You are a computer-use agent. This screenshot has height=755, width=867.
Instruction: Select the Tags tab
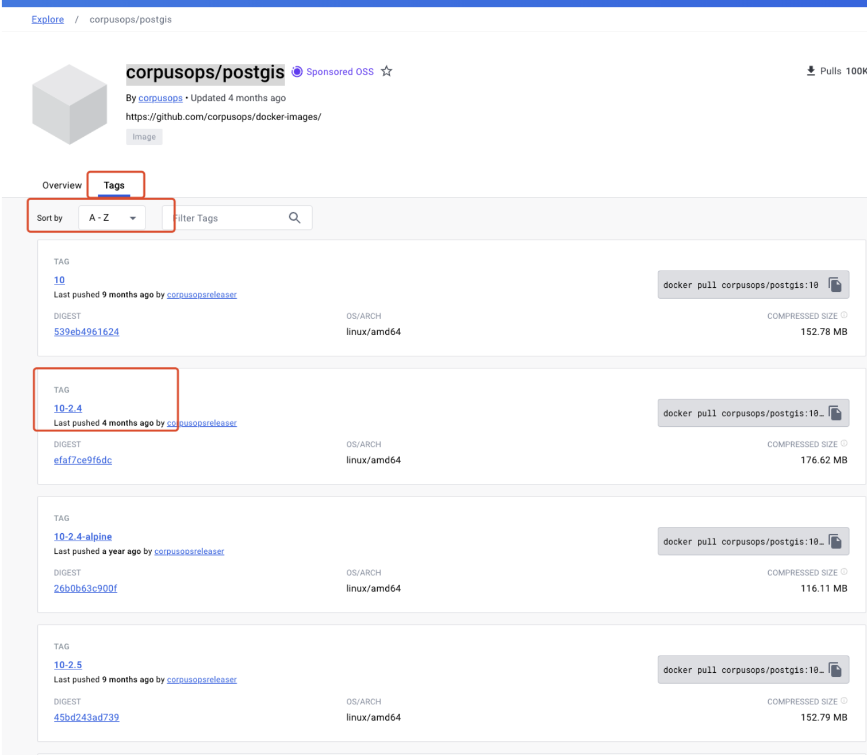[x=114, y=185]
